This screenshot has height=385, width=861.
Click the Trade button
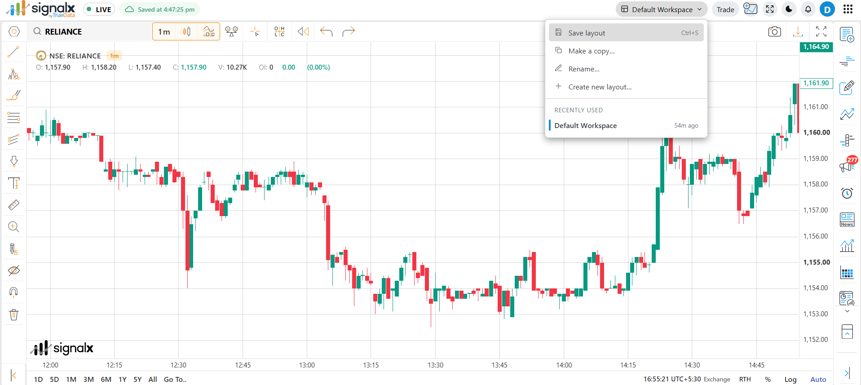click(x=725, y=9)
